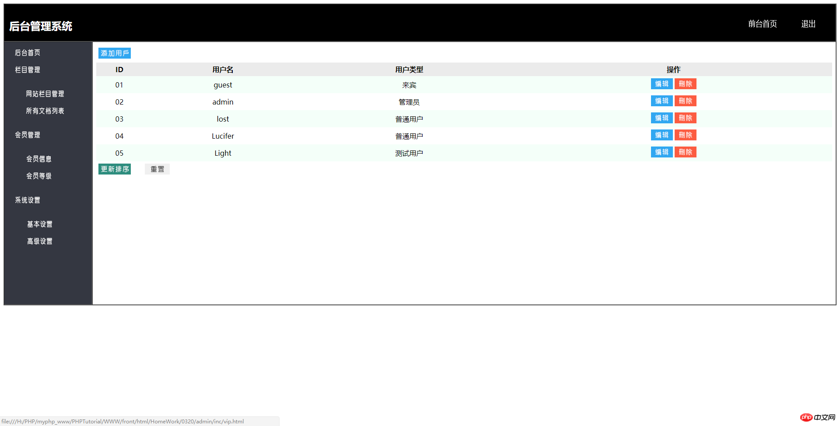Select the username cell admin
This screenshot has width=840, height=426.
[x=223, y=102]
